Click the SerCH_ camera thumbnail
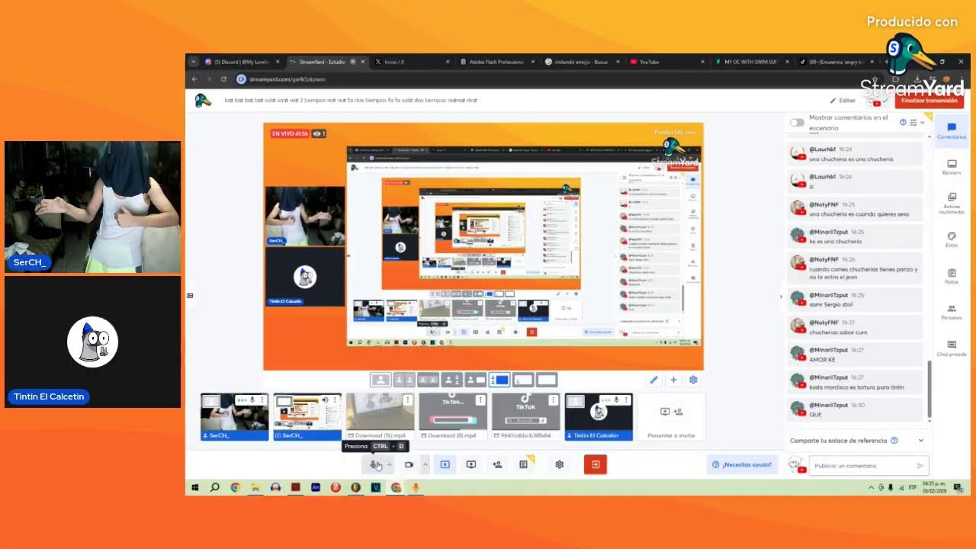This screenshot has width=976, height=549. [235, 416]
